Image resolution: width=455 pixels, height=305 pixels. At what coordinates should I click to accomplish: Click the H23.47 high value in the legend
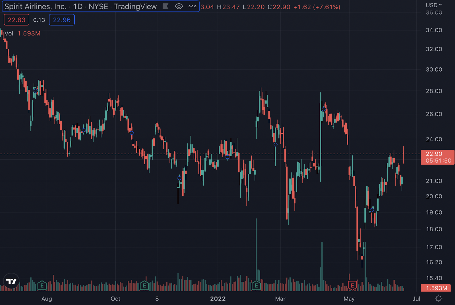pos(228,7)
